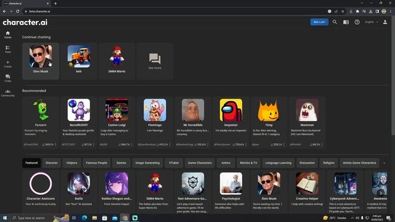Click the help question mark icon

click(x=357, y=22)
